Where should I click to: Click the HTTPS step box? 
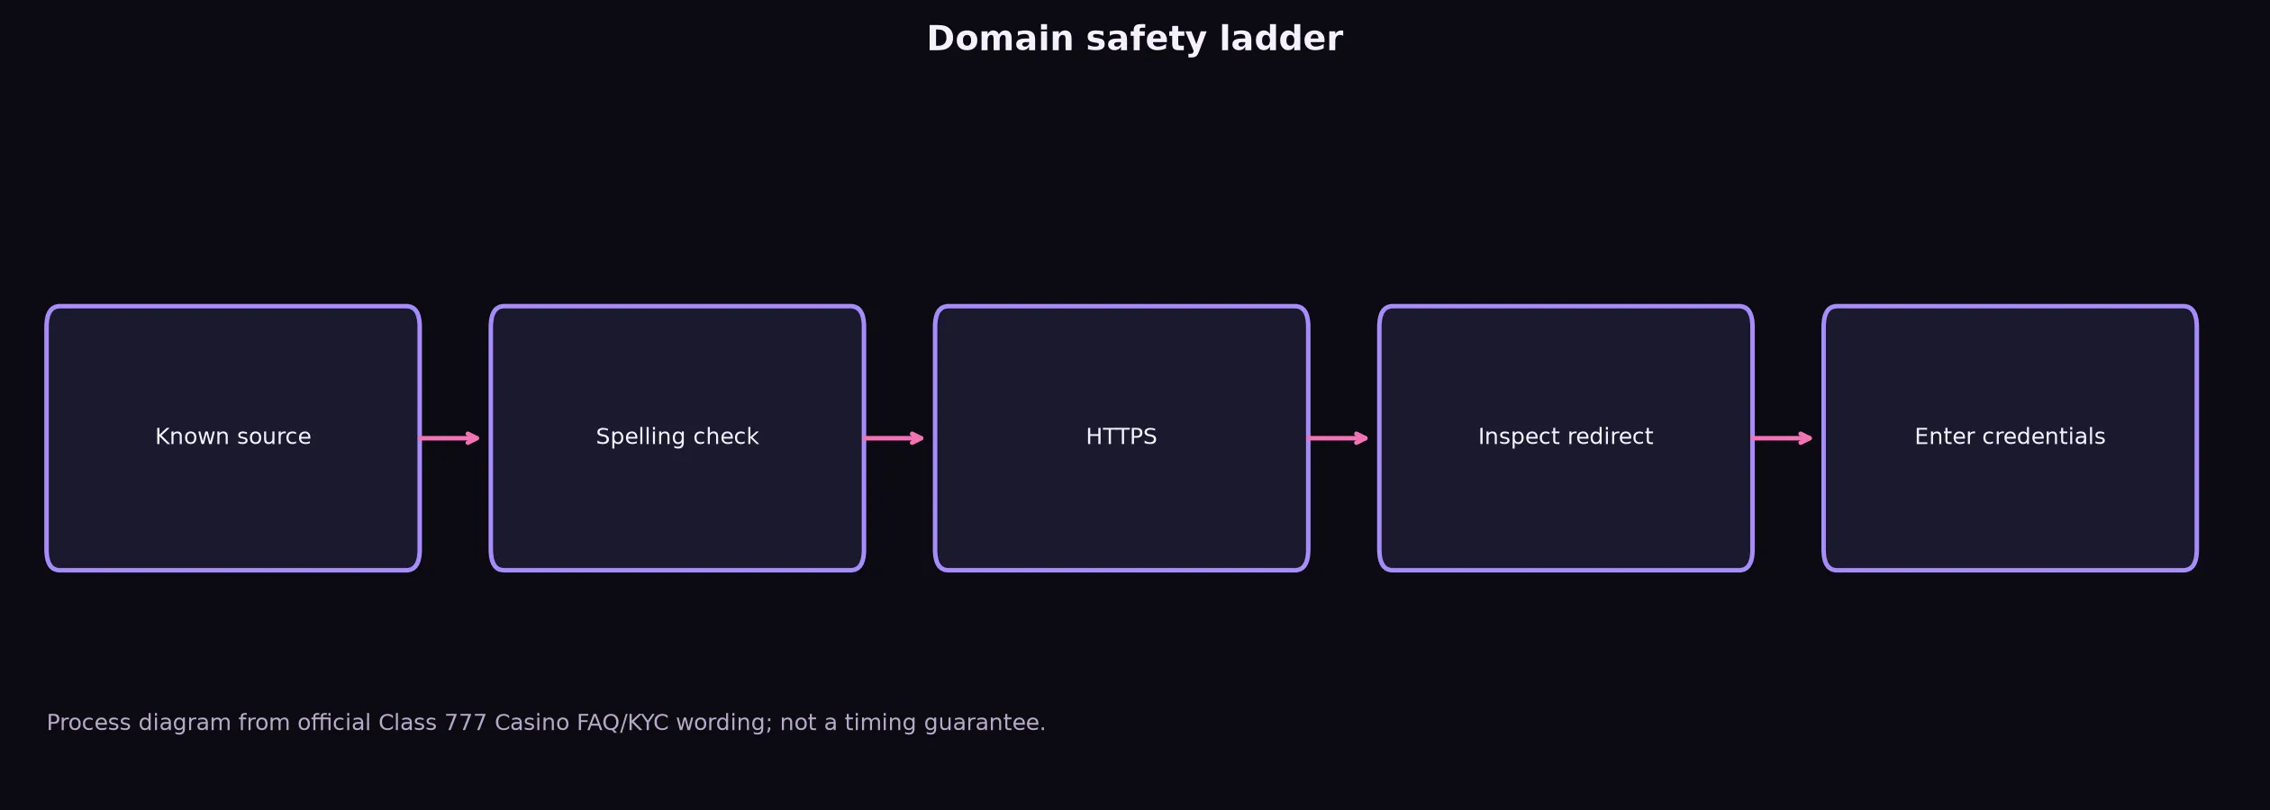coord(1121,438)
